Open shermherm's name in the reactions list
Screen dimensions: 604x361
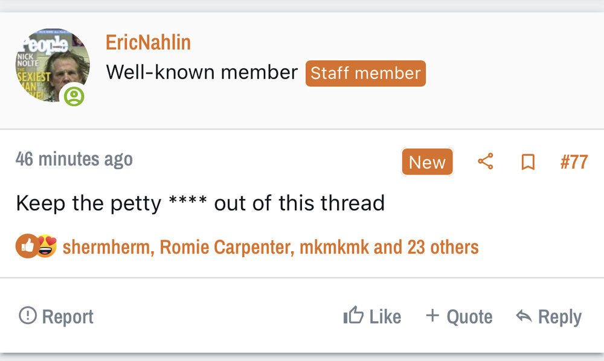click(106, 247)
